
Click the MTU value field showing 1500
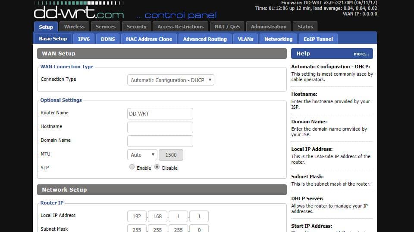tap(171, 155)
